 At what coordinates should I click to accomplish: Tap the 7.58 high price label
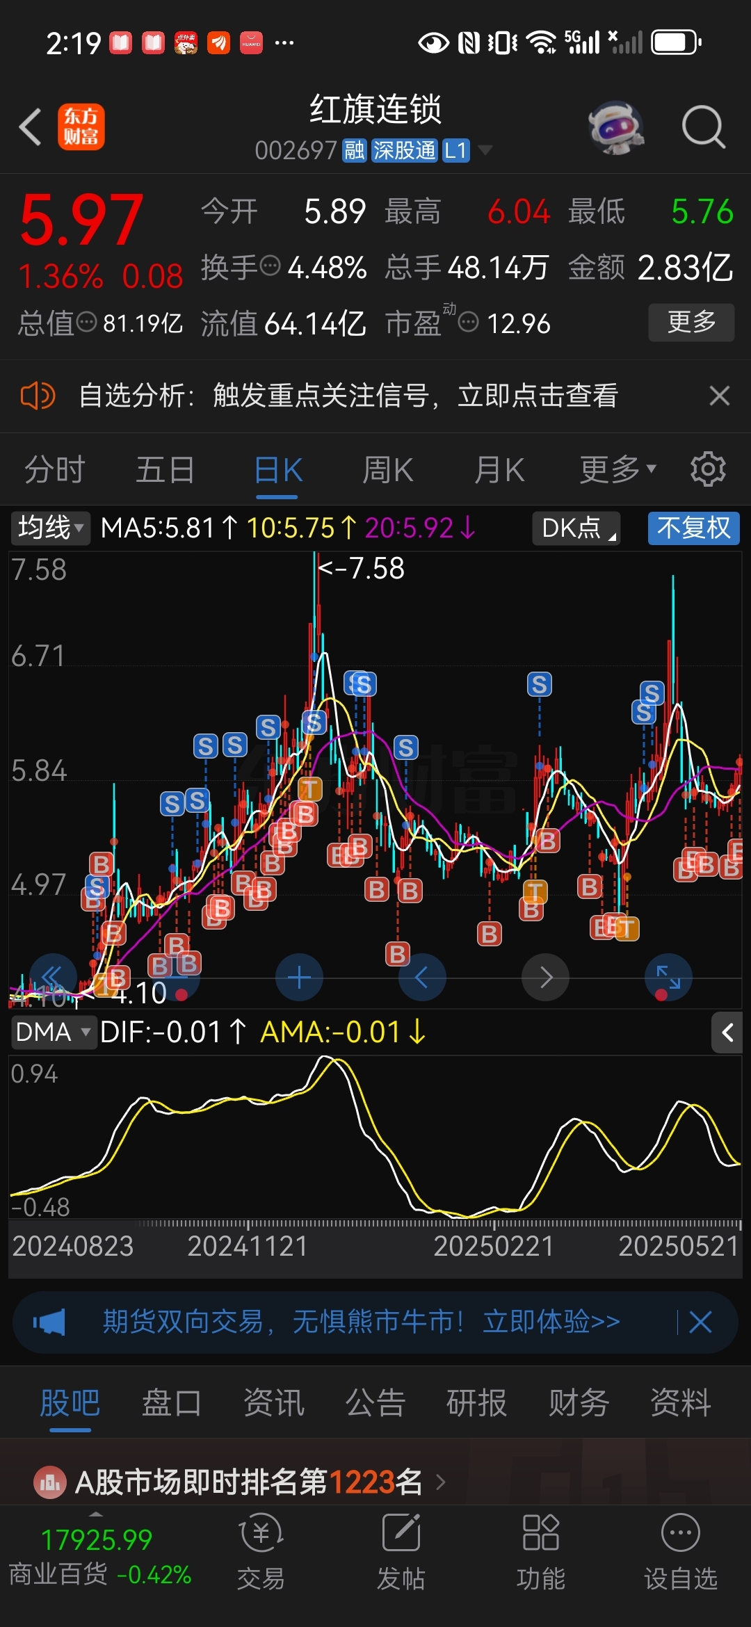[x=362, y=569]
